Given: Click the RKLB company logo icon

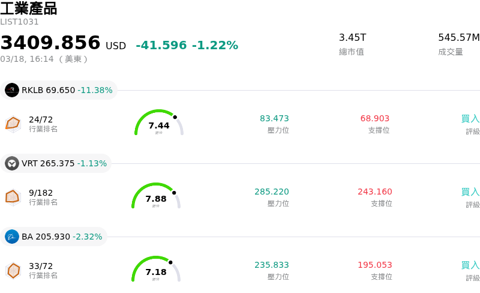Looking at the screenshot, I should pos(12,90).
